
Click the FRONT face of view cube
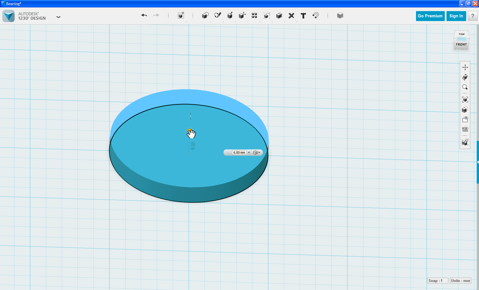point(461,44)
